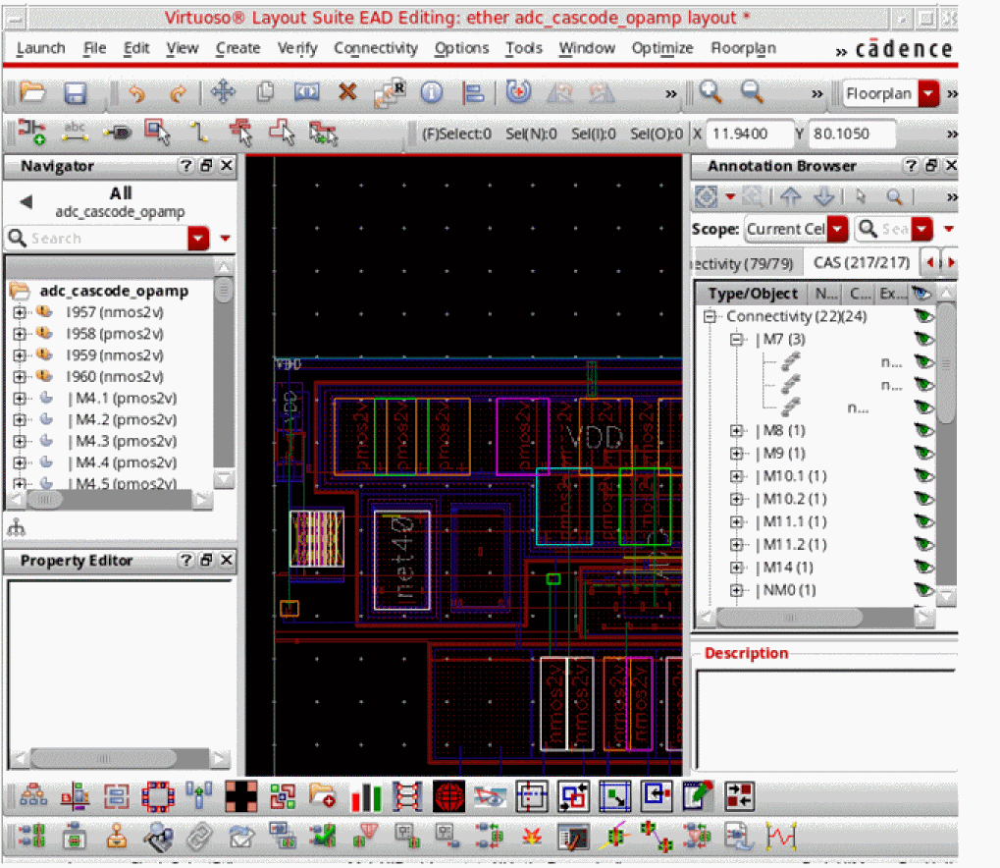Viewport: 1000px width, 868px height.
Task: Click the red X Delete icon
Action: tap(346, 92)
